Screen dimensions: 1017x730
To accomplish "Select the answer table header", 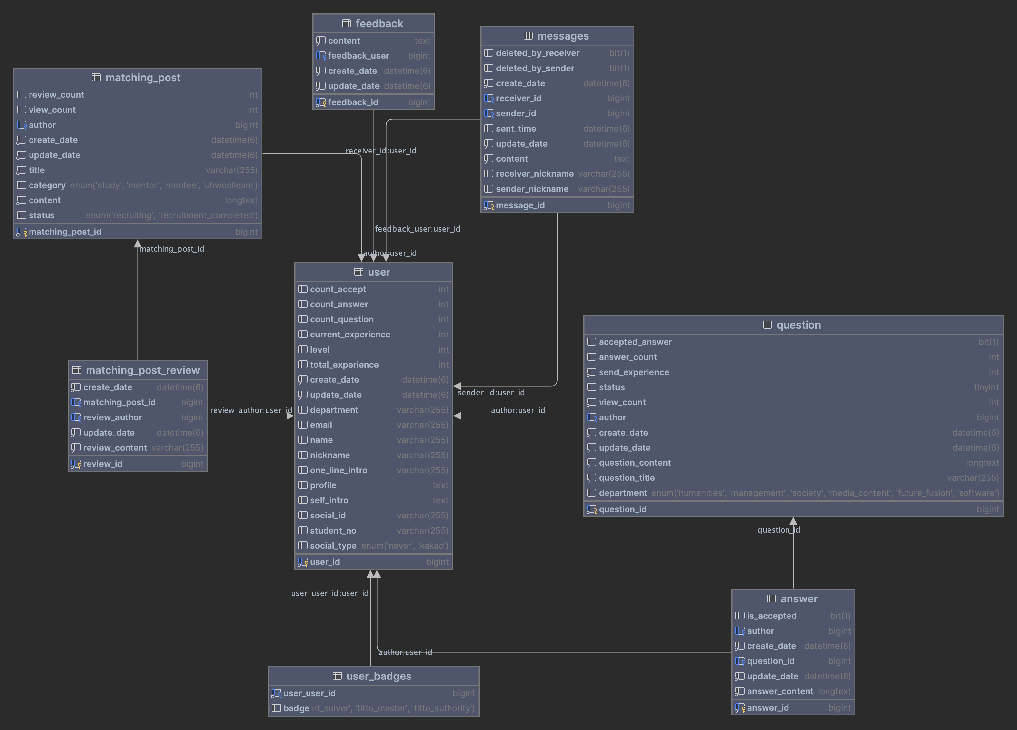I will coord(793,598).
